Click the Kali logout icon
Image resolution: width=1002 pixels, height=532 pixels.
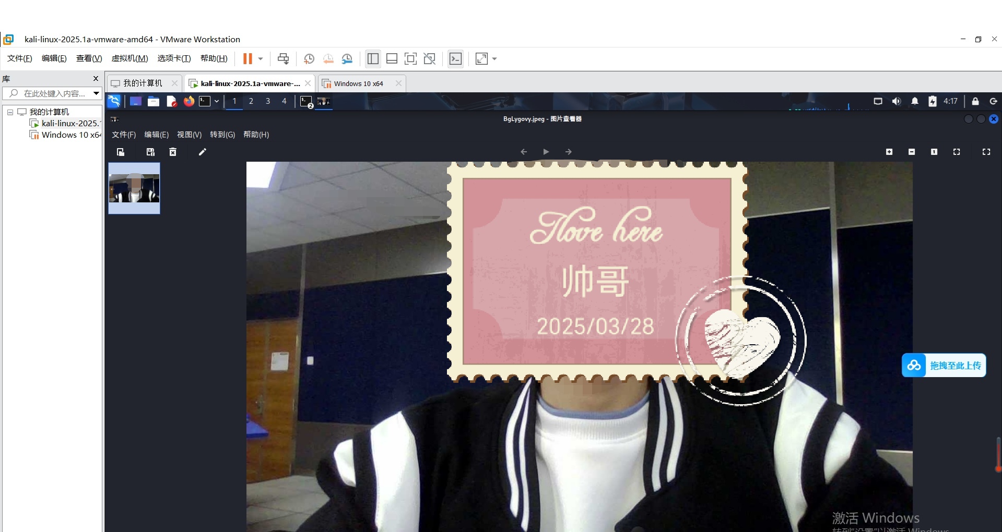[x=993, y=101]
